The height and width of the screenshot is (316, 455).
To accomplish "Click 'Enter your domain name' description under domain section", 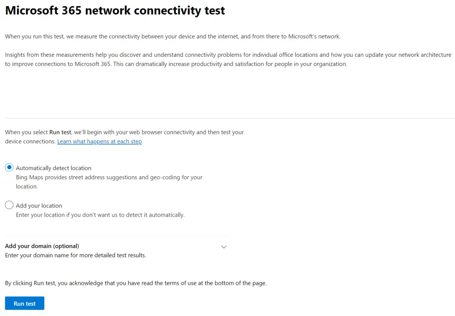I will click(76, 255).
